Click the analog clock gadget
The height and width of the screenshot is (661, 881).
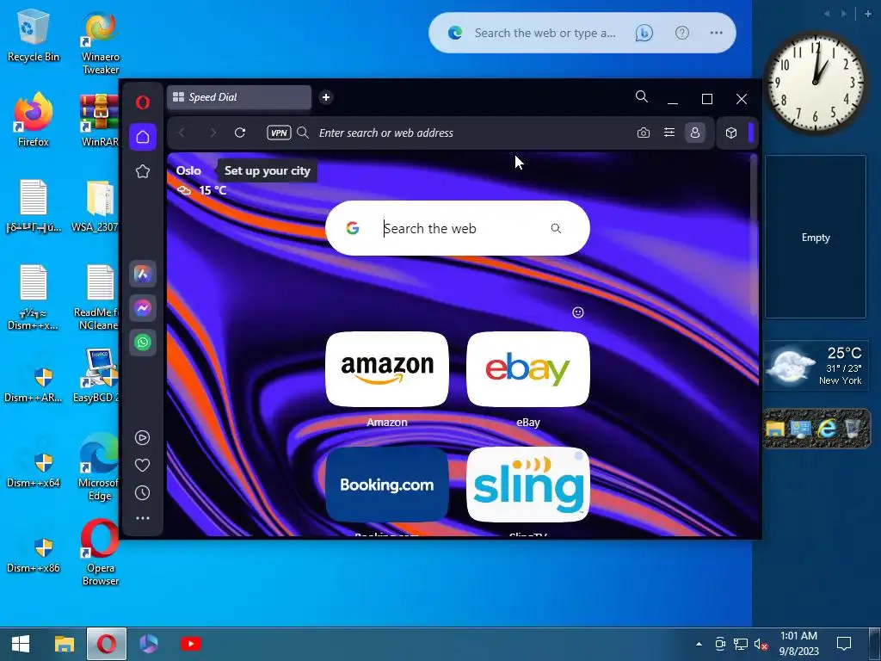[816, 83]
